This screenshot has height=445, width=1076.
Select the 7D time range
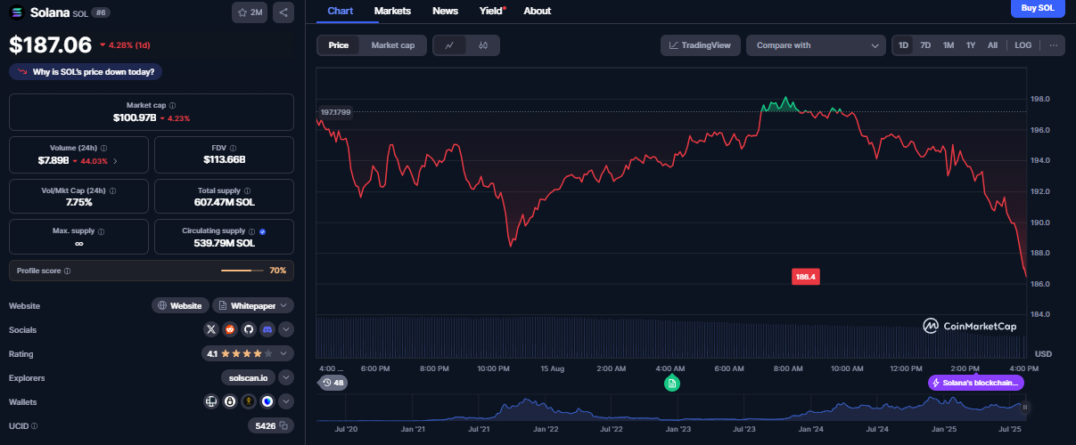tap(926, 45)
